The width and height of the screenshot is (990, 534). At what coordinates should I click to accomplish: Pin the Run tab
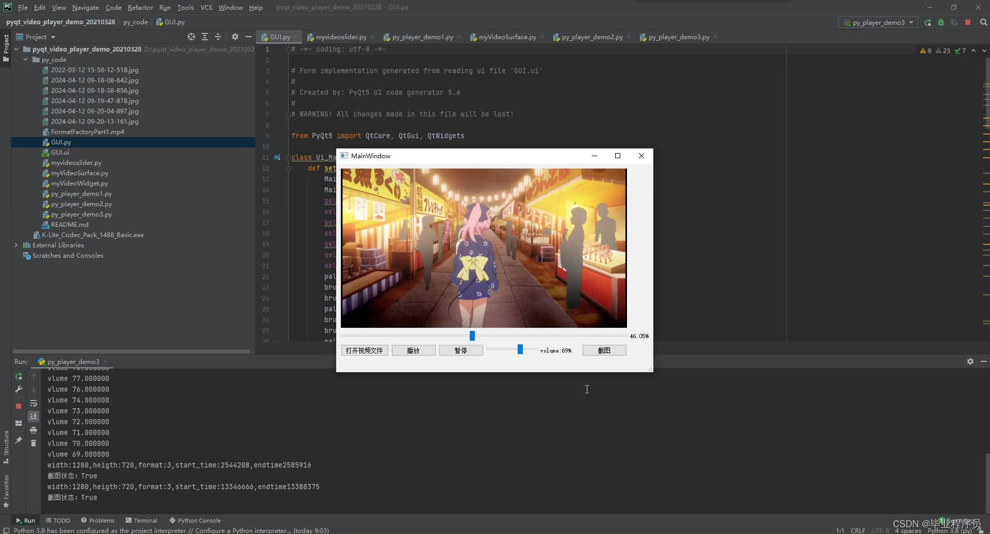point(19,440)
